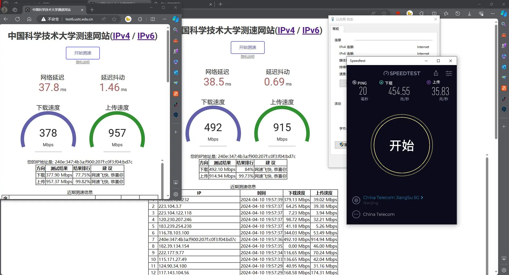Open 隐私说明 link in front window
Screen dimensions: 509x275
[83, 62]
